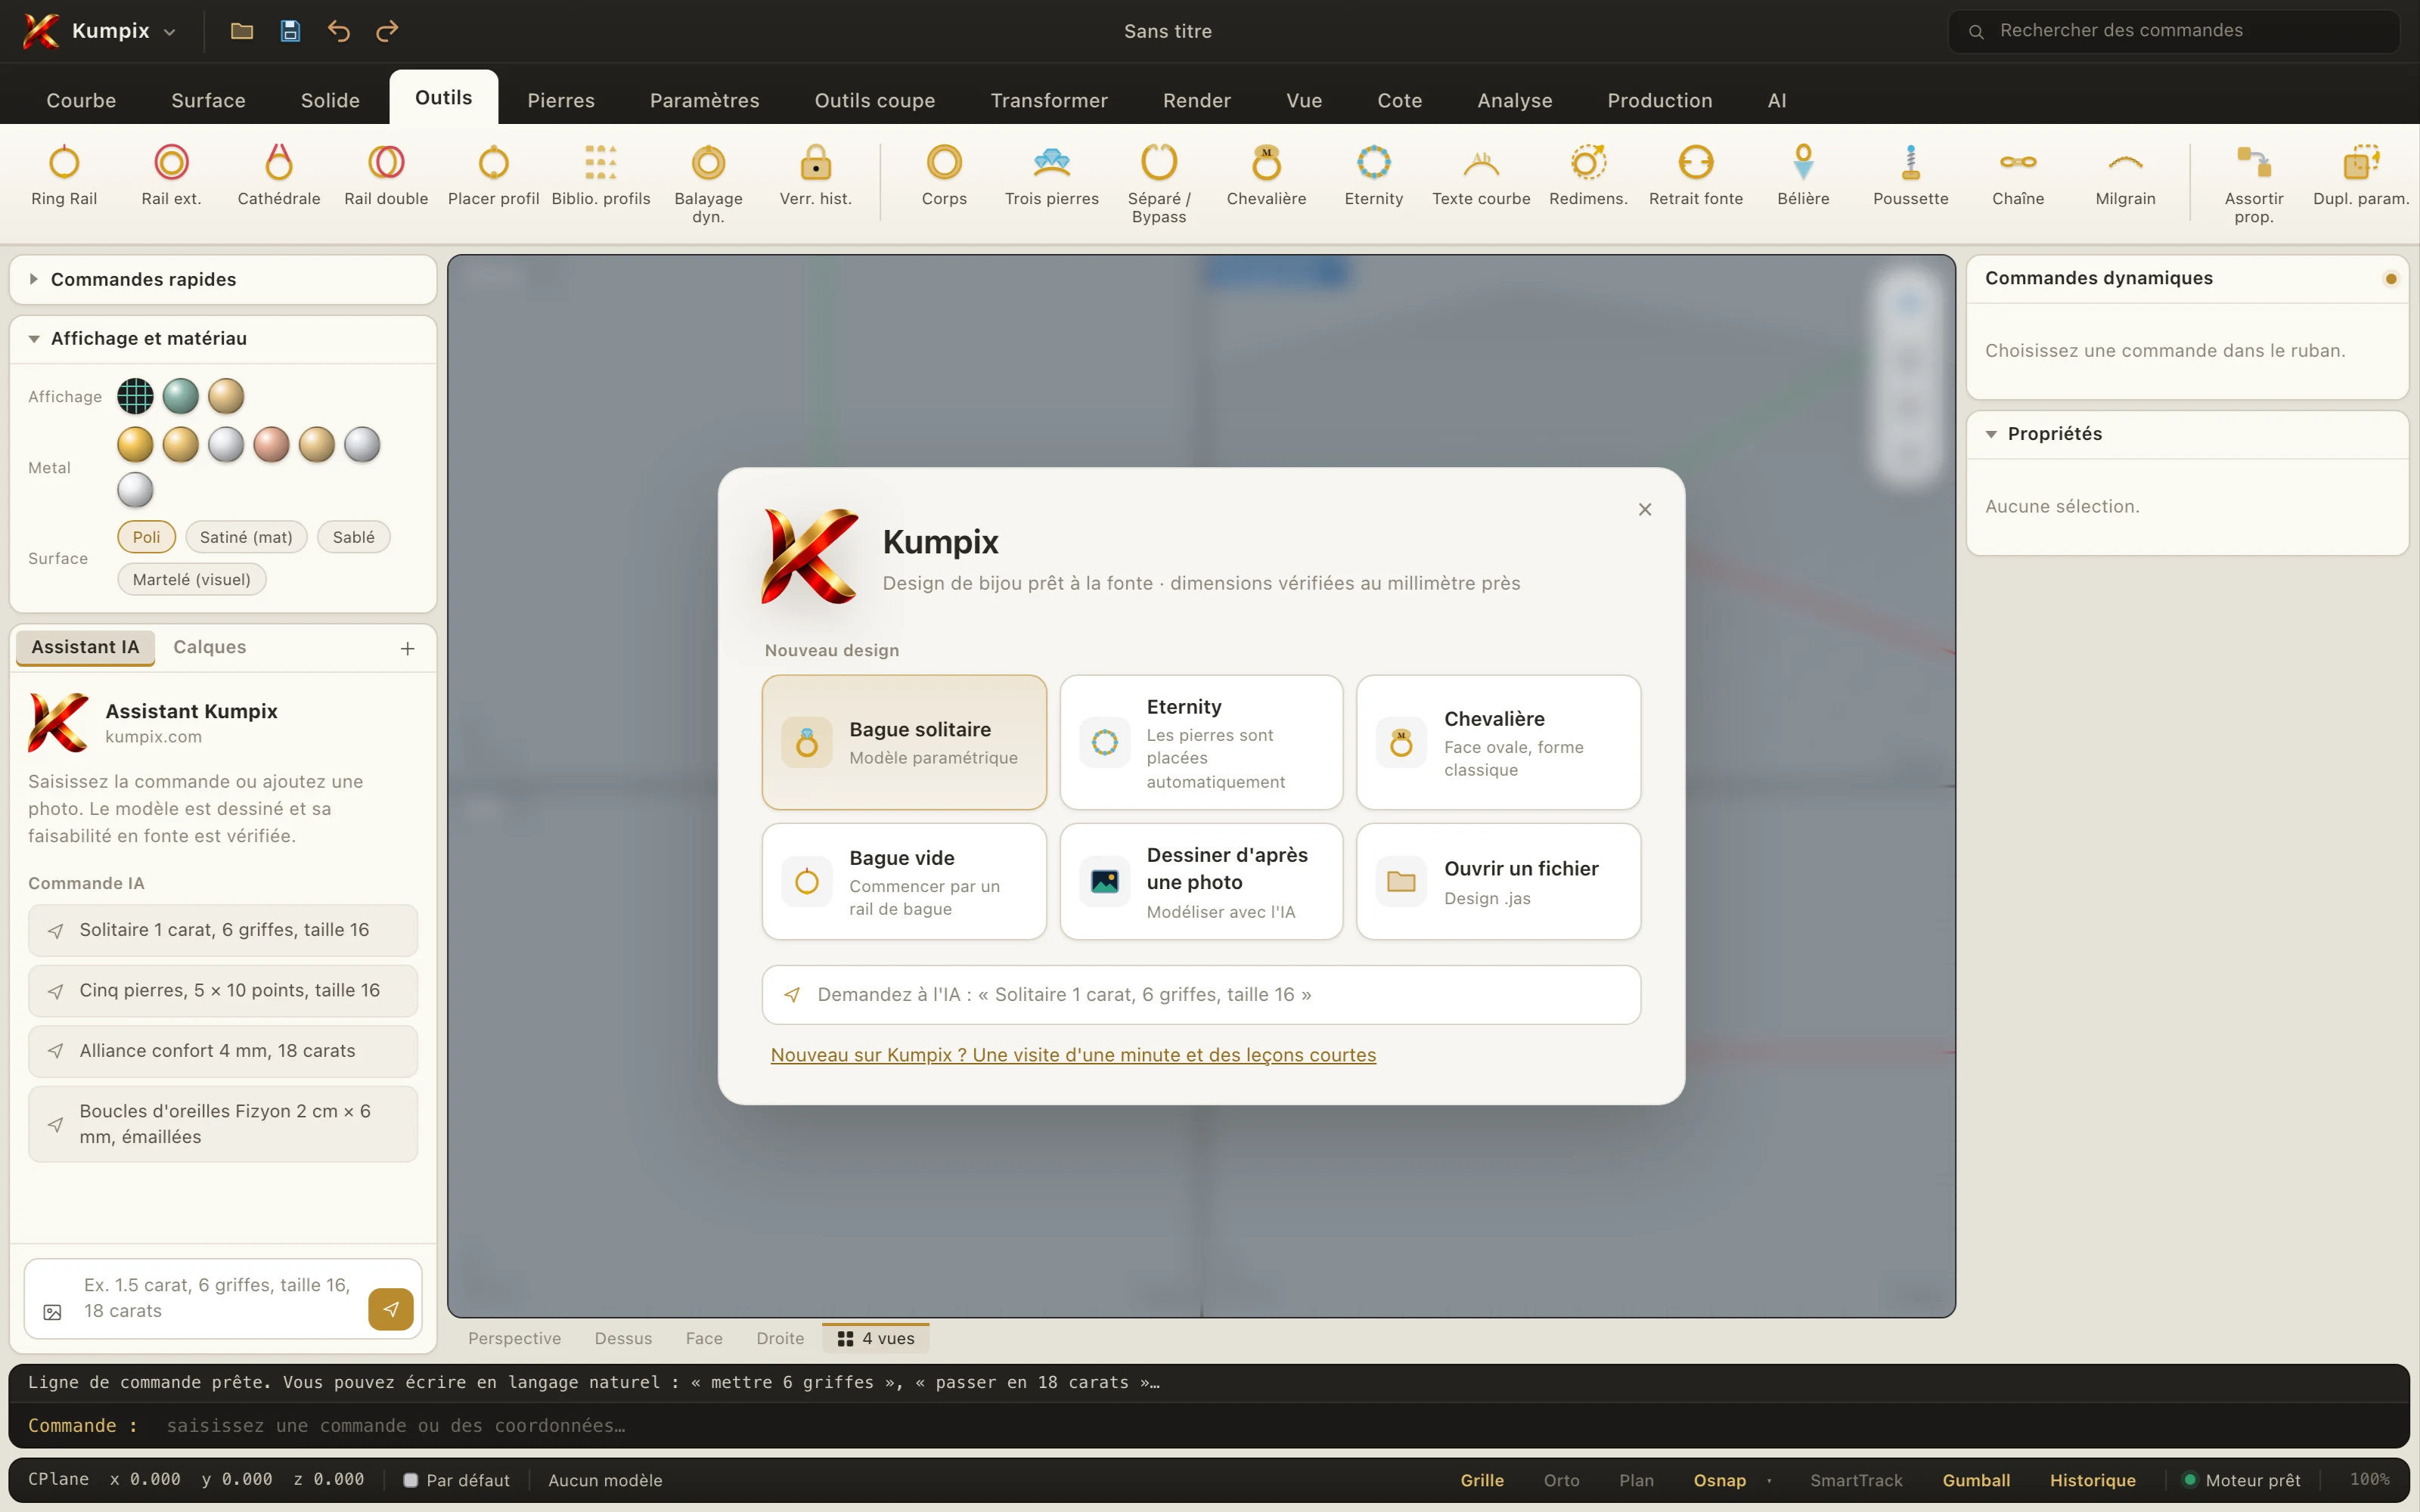Select the Perspective view tab
This screenshot has width=2420, height=1512.
pos(514,1338)
